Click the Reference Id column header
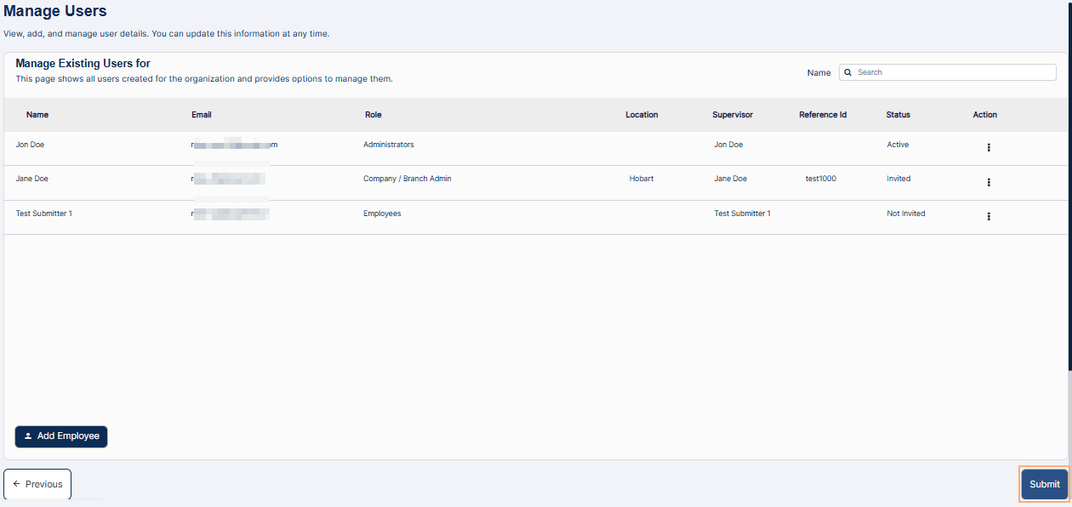This screenshot has height=507, width=1072. coord(823,115)
